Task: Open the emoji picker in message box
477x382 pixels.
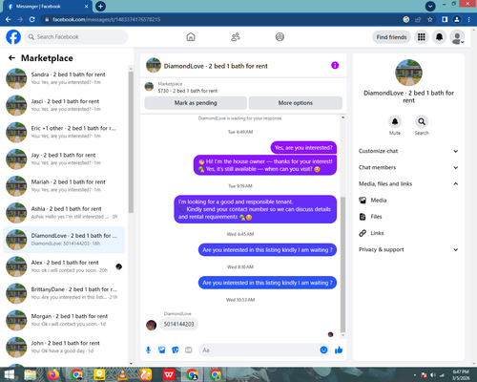Action: click(x=323, y=350)
